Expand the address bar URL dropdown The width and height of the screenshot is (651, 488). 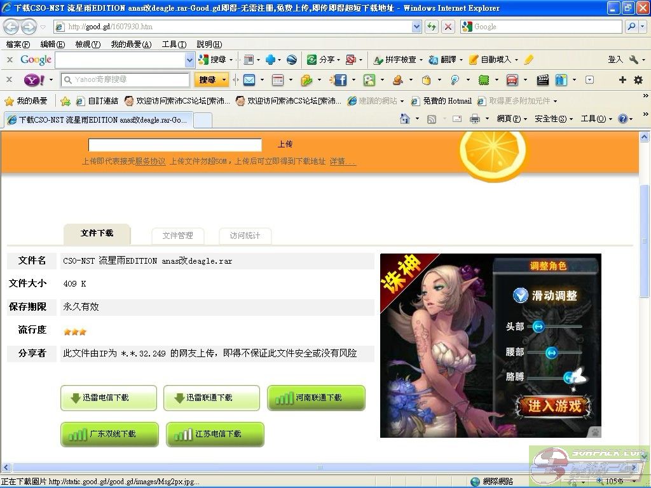pyautogui.click(x=416, y=27)
